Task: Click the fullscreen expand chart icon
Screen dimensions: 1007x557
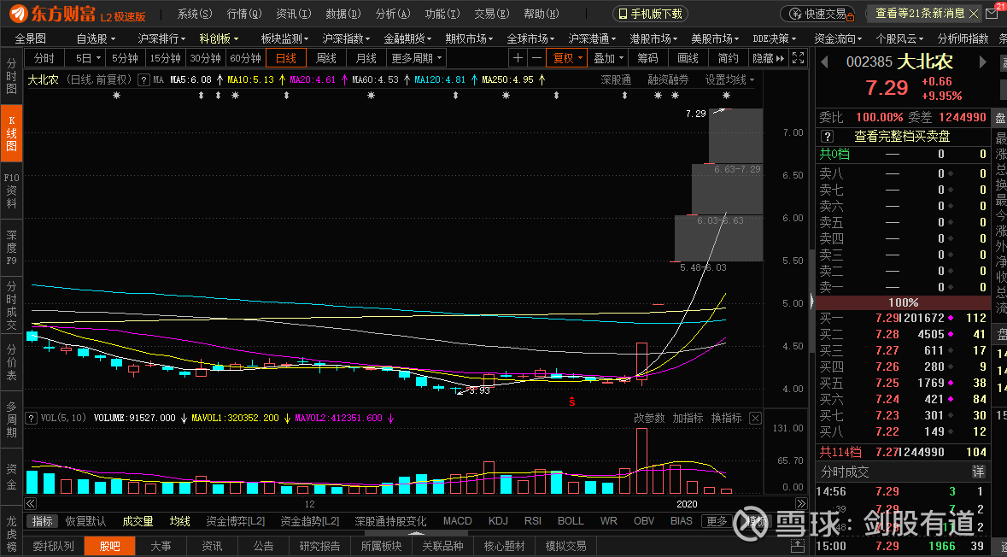Action: coord(798,58)
